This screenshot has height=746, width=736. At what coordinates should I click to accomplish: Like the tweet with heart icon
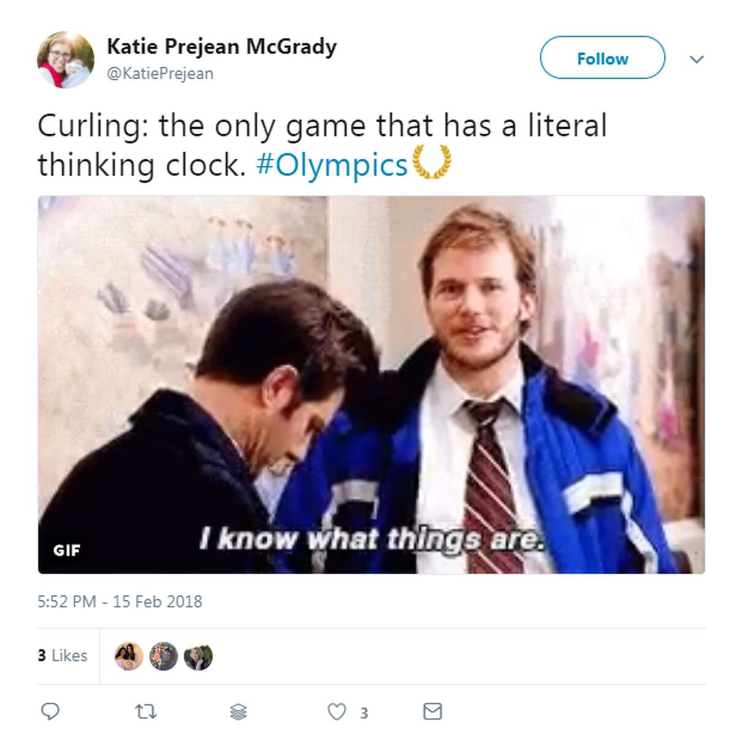(x=337, y=712)
